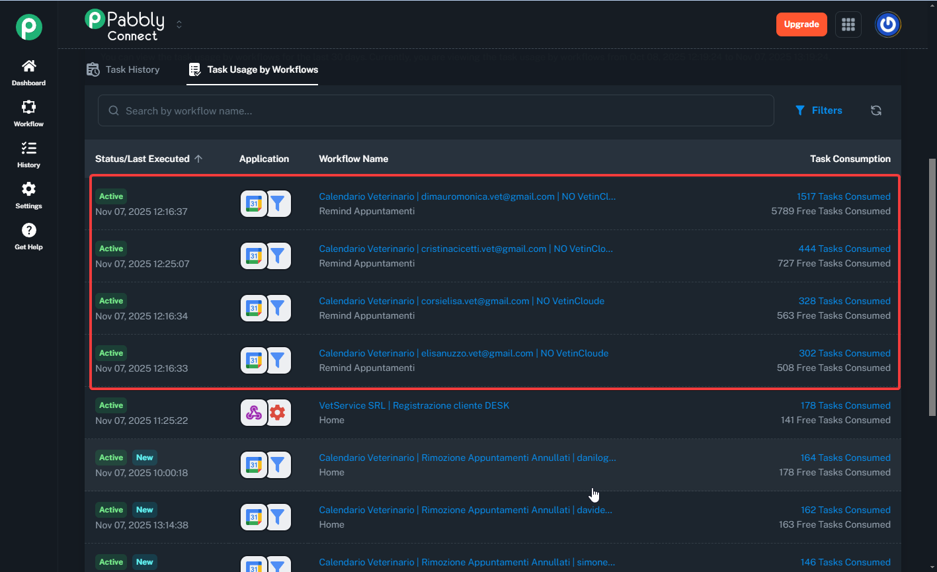Viewport: 937px width, 572px height.
Task: Click the webhook icon on VetService SRL row
Action: (254, 413)
